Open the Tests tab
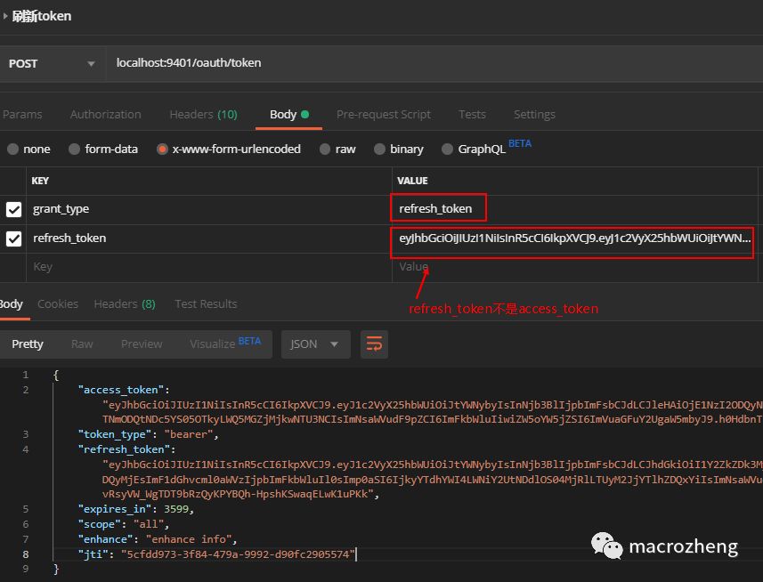Screen dimensions: 763x582 [472, 115]
